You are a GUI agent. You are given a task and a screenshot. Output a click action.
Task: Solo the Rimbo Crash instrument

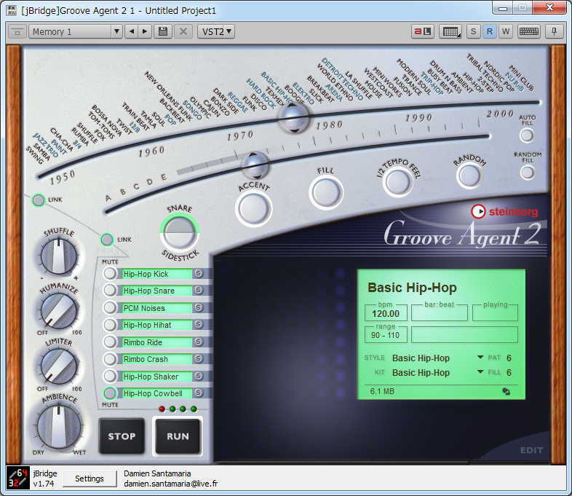click(x=199, y=358)
